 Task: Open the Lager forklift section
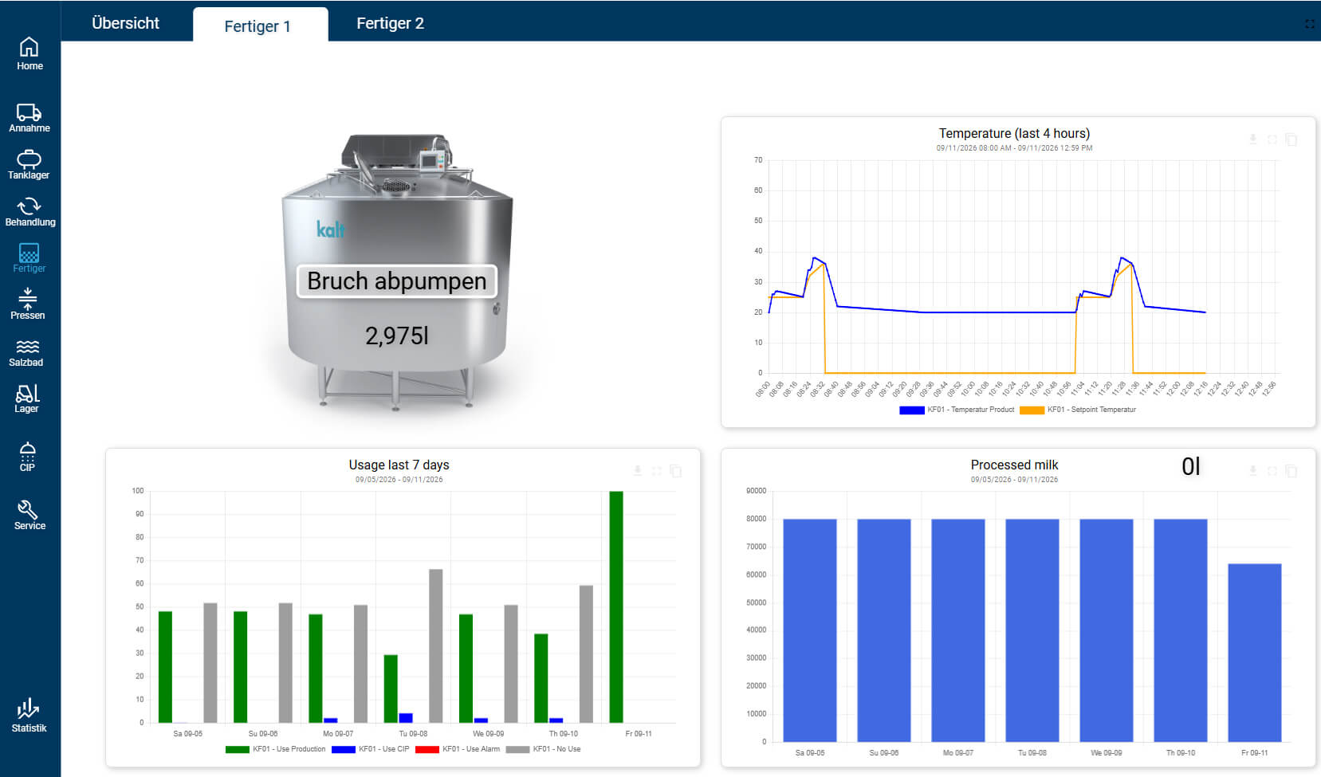click(27, 398)
